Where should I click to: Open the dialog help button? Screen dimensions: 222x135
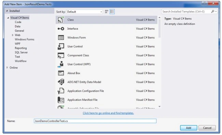(205, 3)
